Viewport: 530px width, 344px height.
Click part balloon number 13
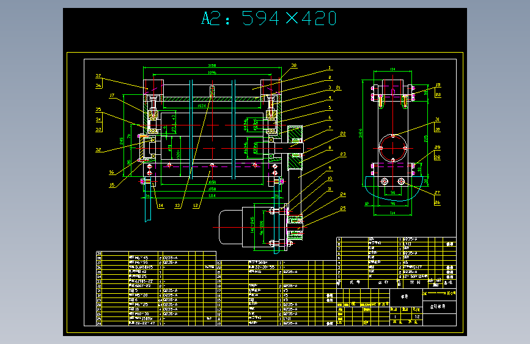(177, 206)
